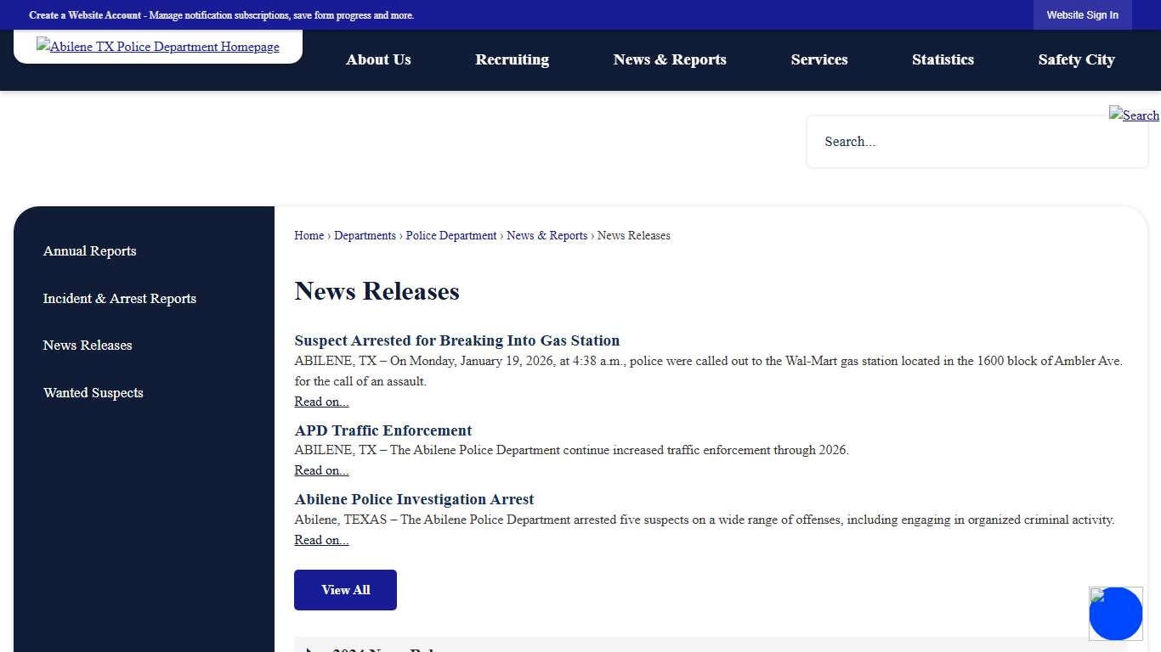
Task: Select the Wanted Suspects sidebar item
Action: tap(93, 392)
